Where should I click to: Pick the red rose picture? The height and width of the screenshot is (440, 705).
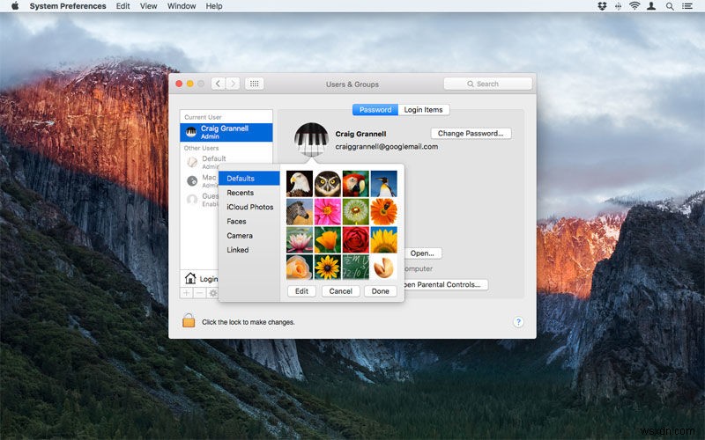(355, 239)
